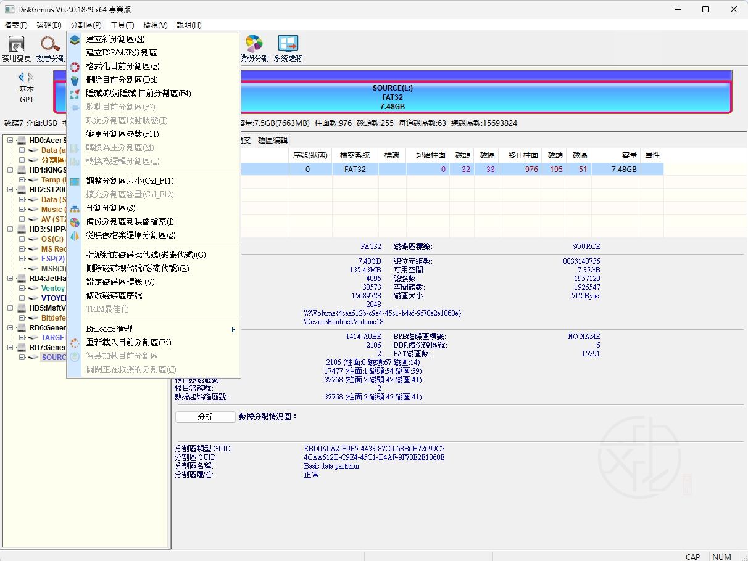
Task: Click the partition GUID value 4CAA612B
Action: pyautogui.click(x=374, y=457)
